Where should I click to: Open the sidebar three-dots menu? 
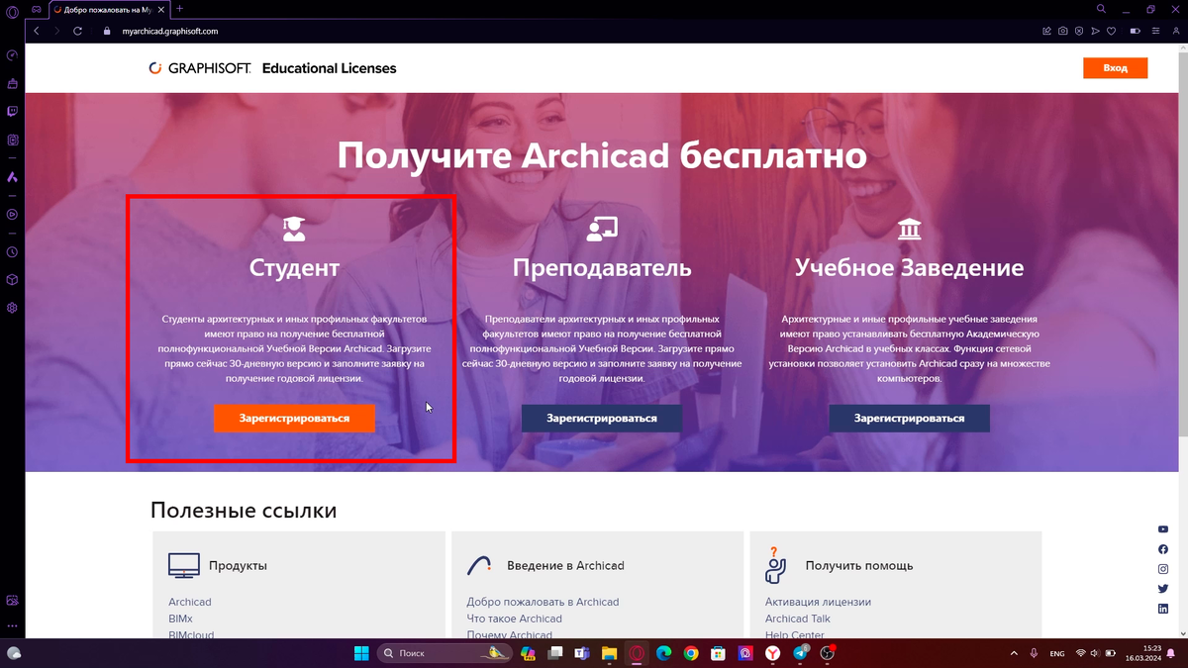tap(12, 626)
